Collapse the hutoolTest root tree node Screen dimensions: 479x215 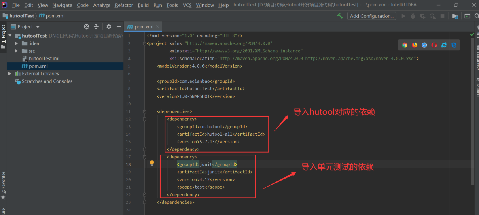point(10,36)
